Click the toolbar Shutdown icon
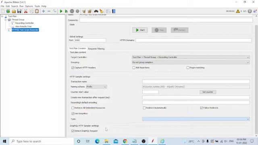258x145 pixels. tap(77, 11)
